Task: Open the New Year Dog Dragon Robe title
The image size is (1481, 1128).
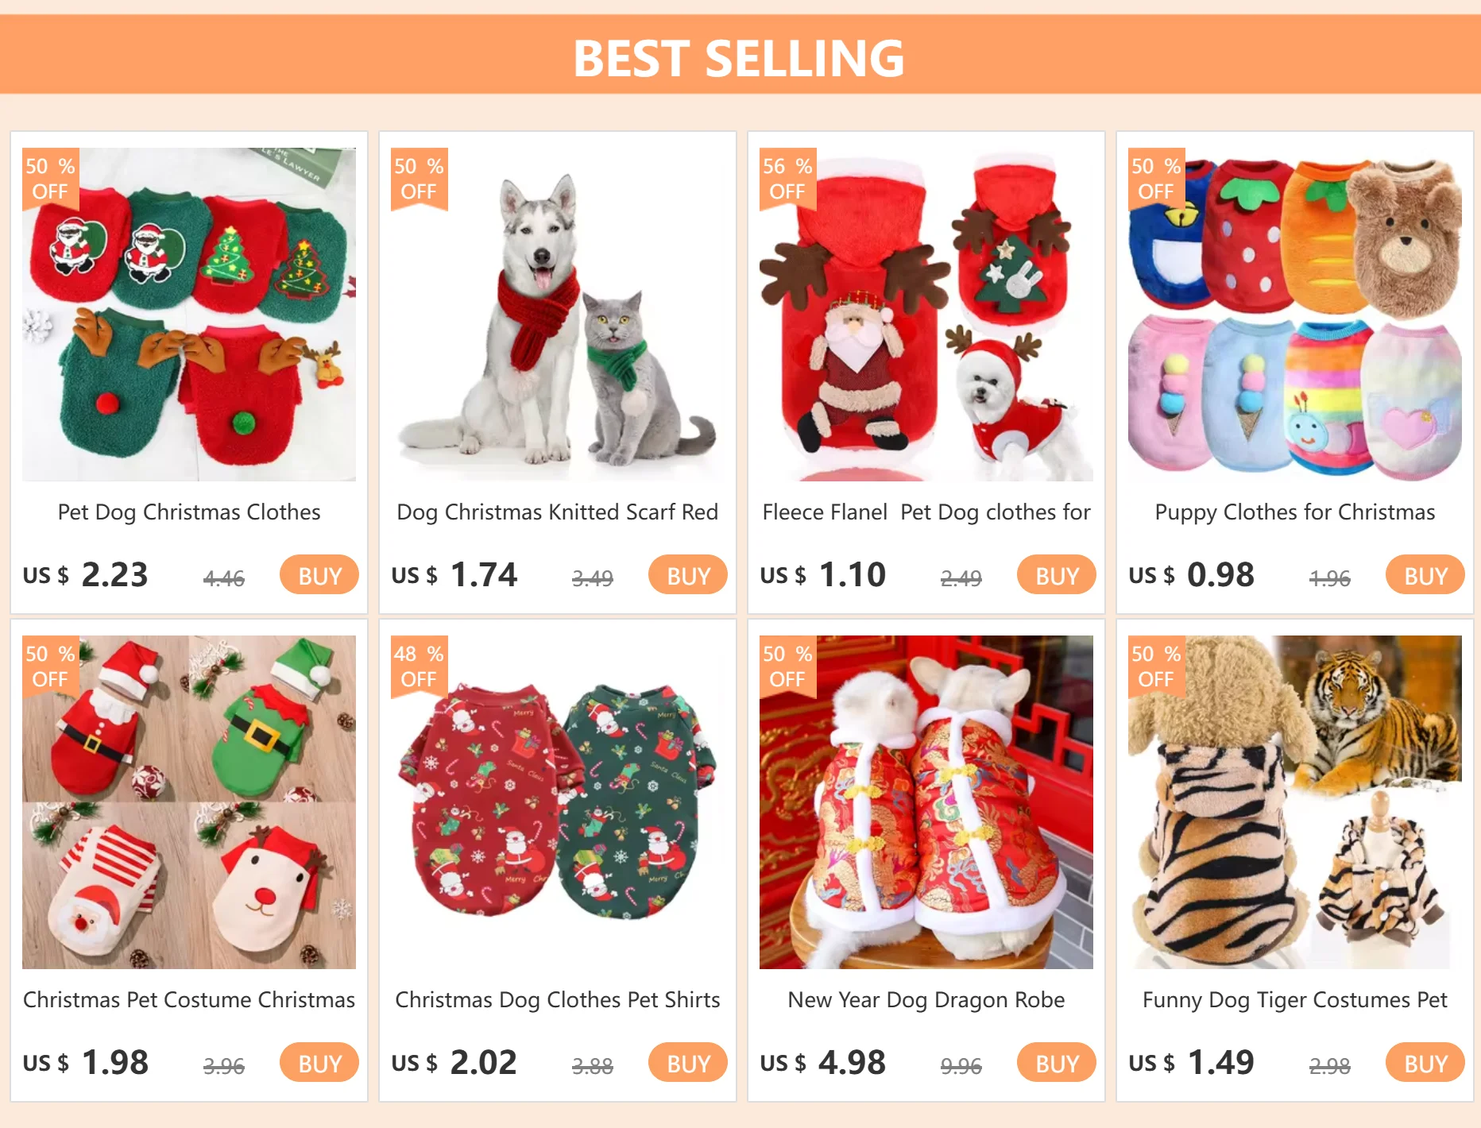Action: (926, 1000)
